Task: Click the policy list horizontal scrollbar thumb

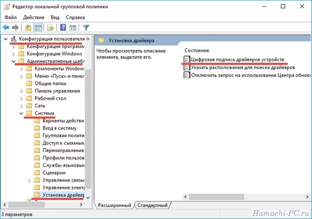Action: click(216, 197)
